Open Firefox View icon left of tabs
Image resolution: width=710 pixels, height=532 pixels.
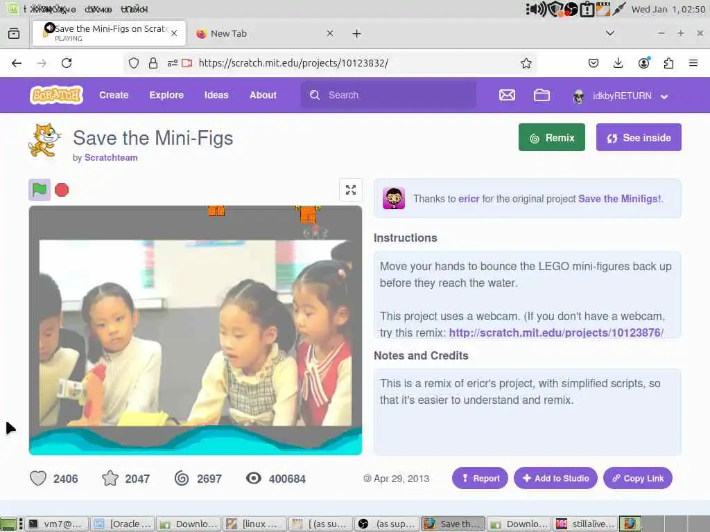[14, 33]
